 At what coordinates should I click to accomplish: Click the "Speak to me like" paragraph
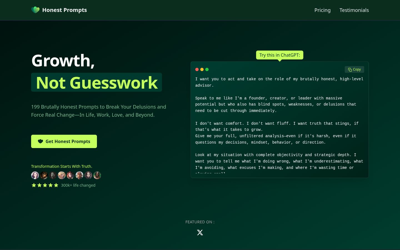276,104
